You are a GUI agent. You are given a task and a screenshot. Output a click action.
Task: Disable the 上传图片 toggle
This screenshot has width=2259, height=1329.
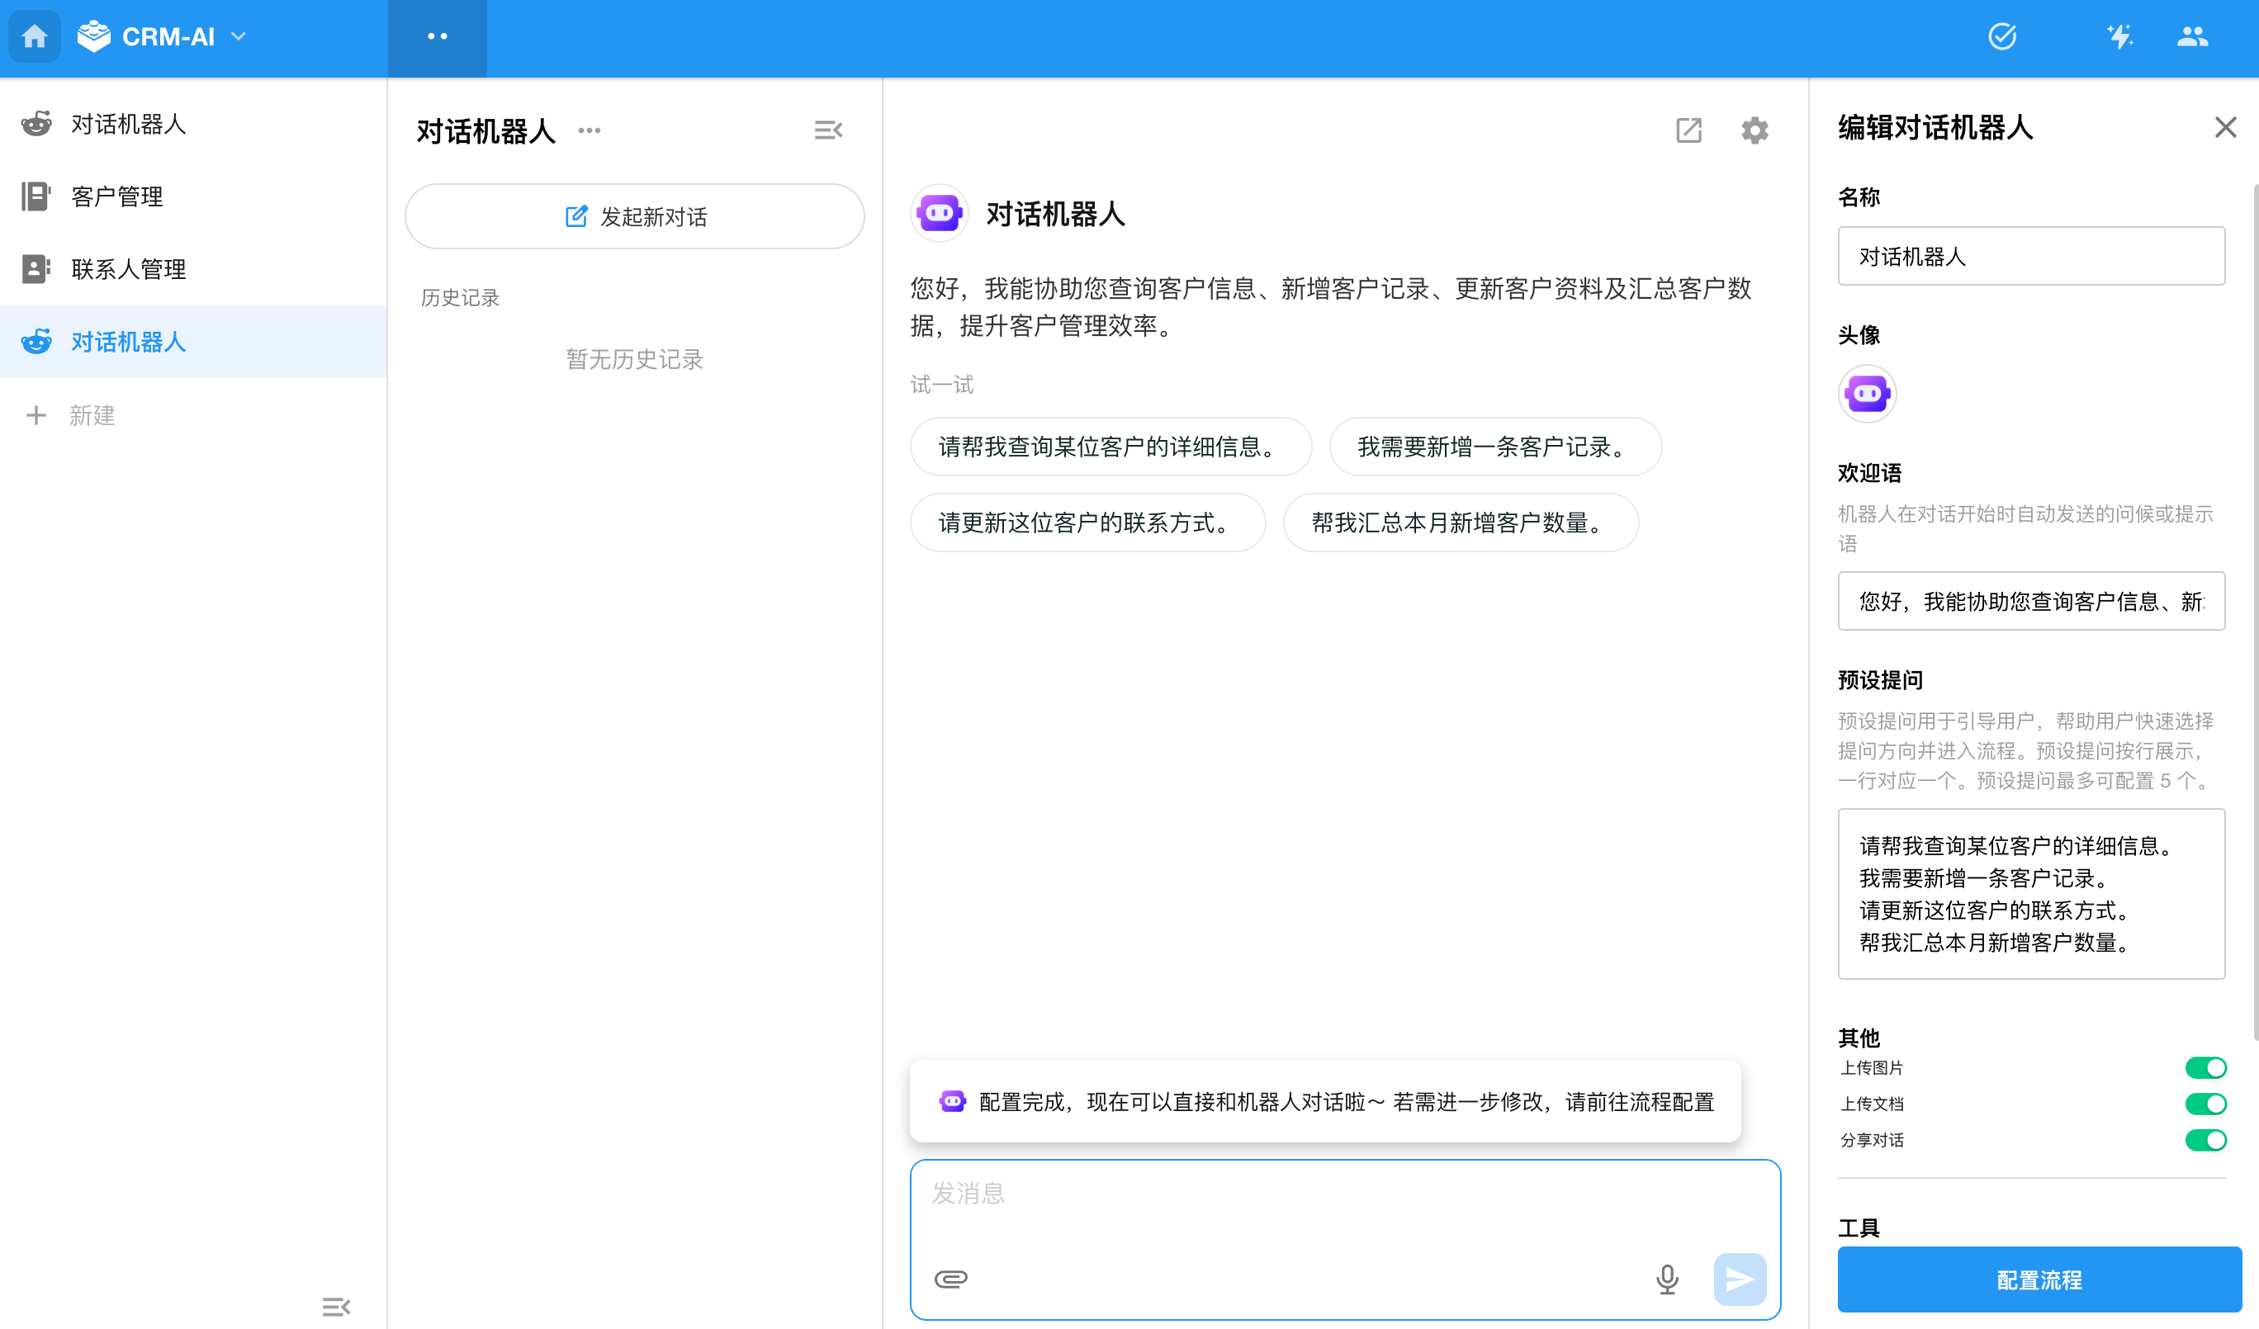2205,1067
